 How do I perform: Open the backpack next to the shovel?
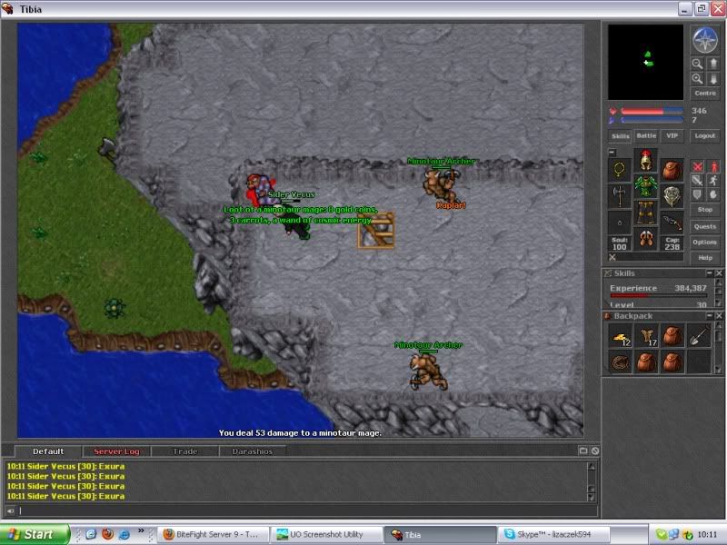point(673,337)
